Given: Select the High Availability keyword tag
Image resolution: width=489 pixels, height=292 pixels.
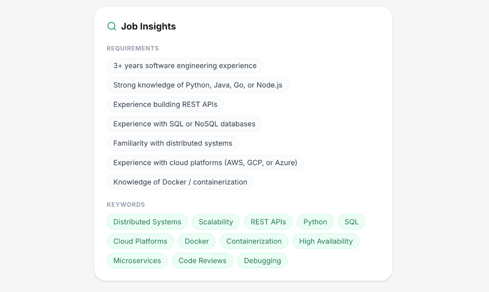Looking at the screenshot, I should (326, 241).
